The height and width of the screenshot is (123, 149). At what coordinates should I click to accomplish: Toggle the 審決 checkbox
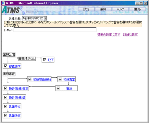pyautogui.click(x=58, y=88)
